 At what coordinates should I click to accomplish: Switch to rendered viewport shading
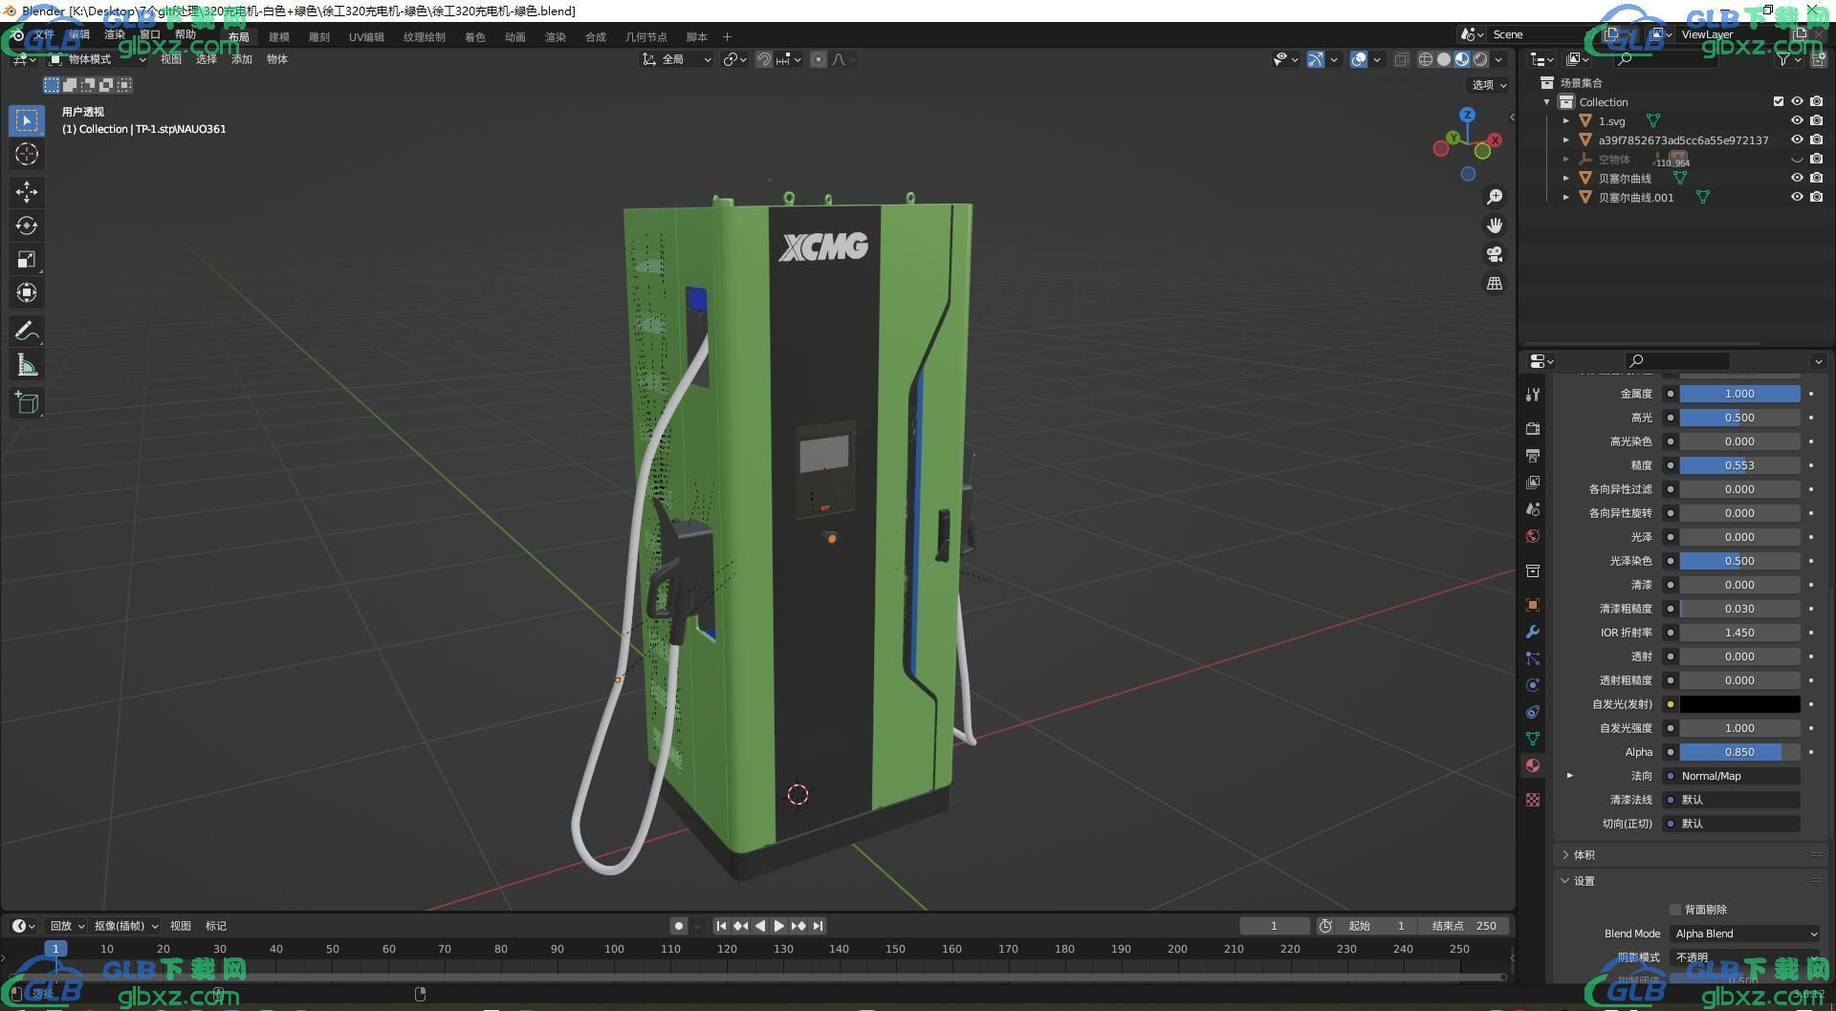click(1480, 59)
